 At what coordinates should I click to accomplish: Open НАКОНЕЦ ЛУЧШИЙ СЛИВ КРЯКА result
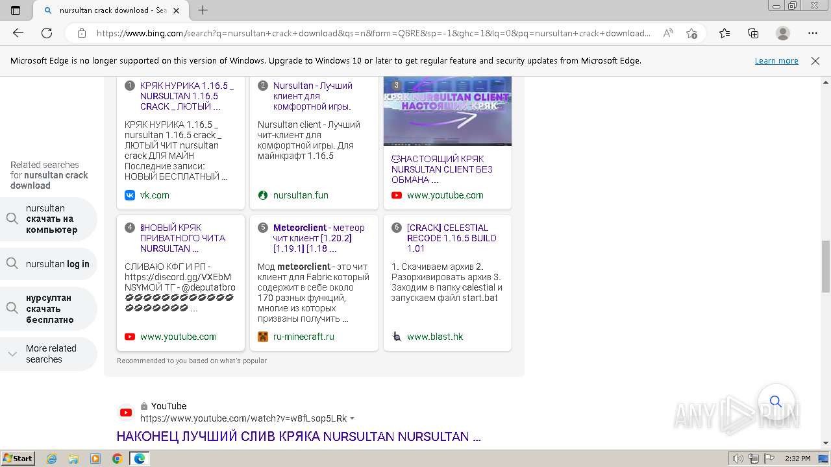299,437
